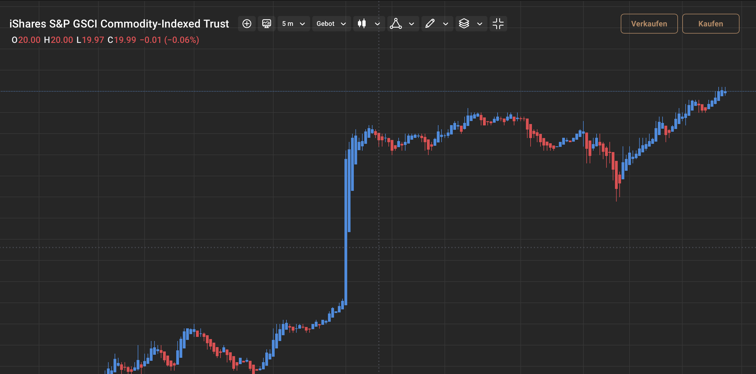Viewport: 756px width, 374px height.
Task: Click the Kaufen button
Action: tap(711, 23)
